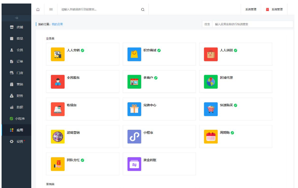Go to 小程序 in the sidebar
The height and width of the screenshot is (188, 298).
point(16,118)
